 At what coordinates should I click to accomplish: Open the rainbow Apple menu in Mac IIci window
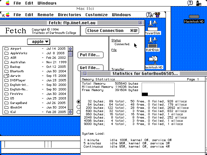pos(8,15)
